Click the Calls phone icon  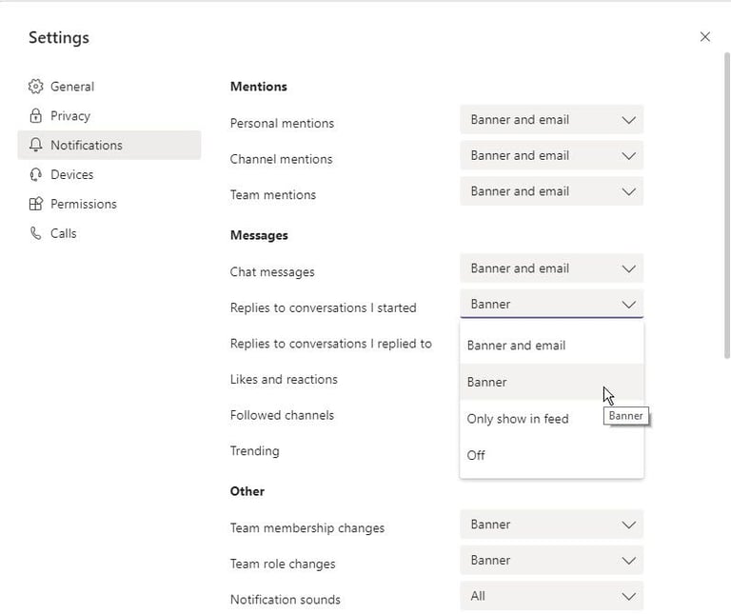pyautogui.click(x=36, y=234)
